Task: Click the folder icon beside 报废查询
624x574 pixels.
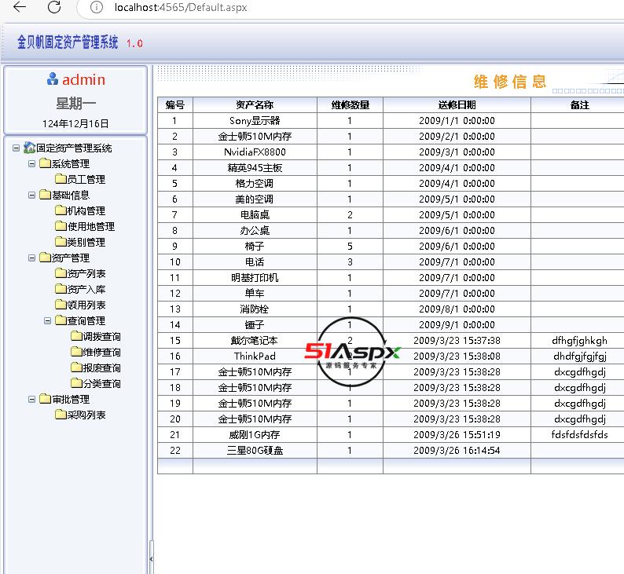Action: 76,367
